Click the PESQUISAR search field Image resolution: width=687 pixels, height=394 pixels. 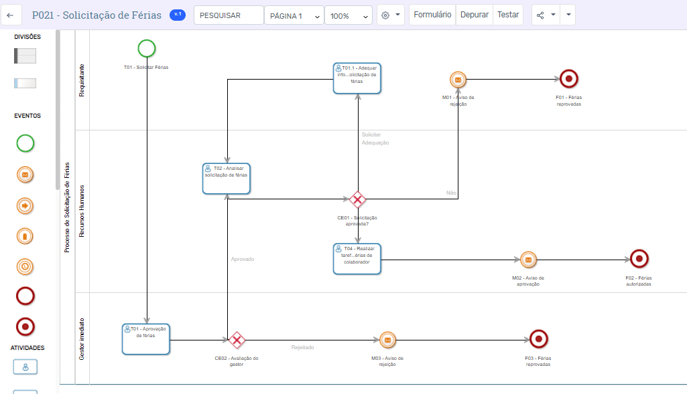pyautogui.click(x=228, y=15)
